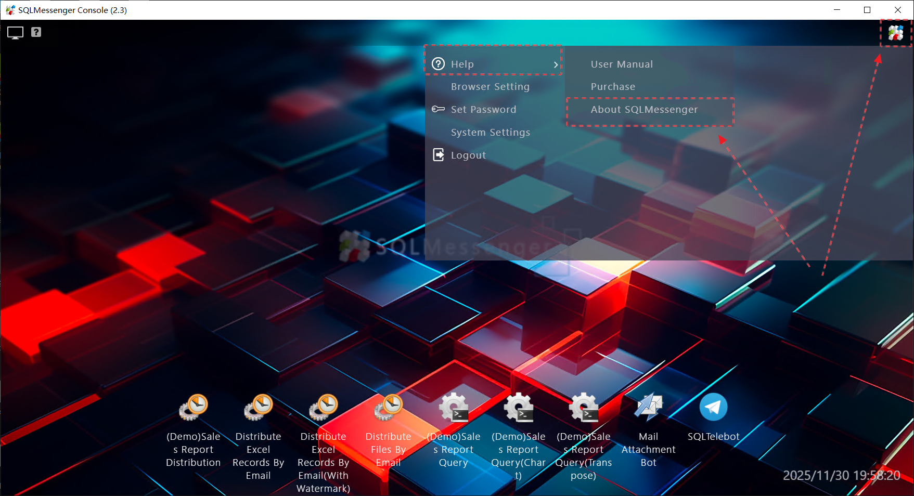This screenshot has width=914, height=496.
Task: Select Purchase in the Help submenu
Action: tap(613, 87)
